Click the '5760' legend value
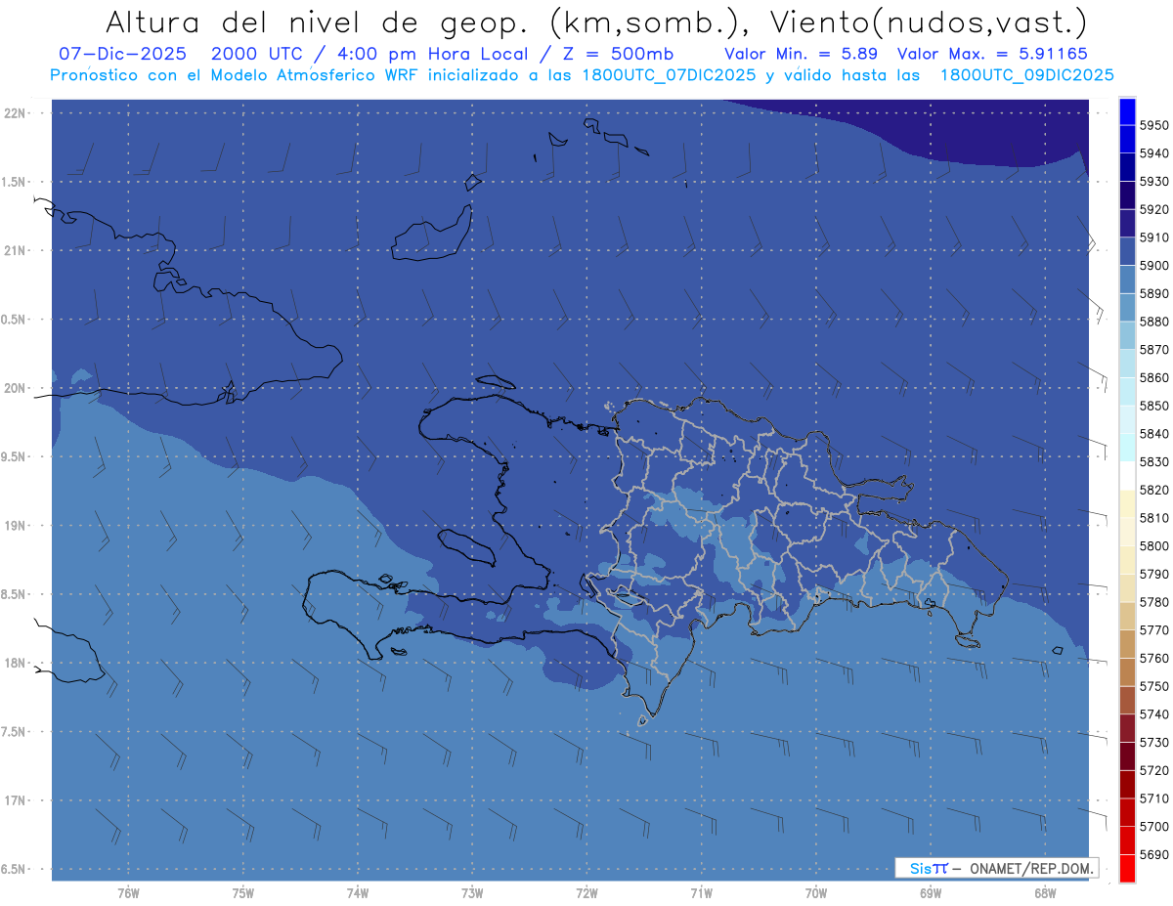This screenshot has width=1173, height=906. click(x=1153, y=658)
